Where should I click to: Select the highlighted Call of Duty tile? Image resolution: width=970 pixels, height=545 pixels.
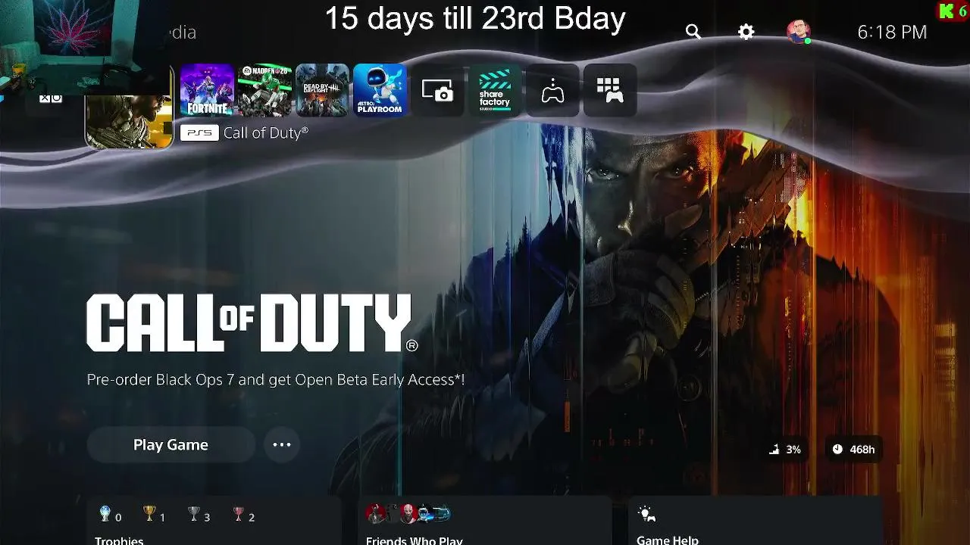click(129, 106)
